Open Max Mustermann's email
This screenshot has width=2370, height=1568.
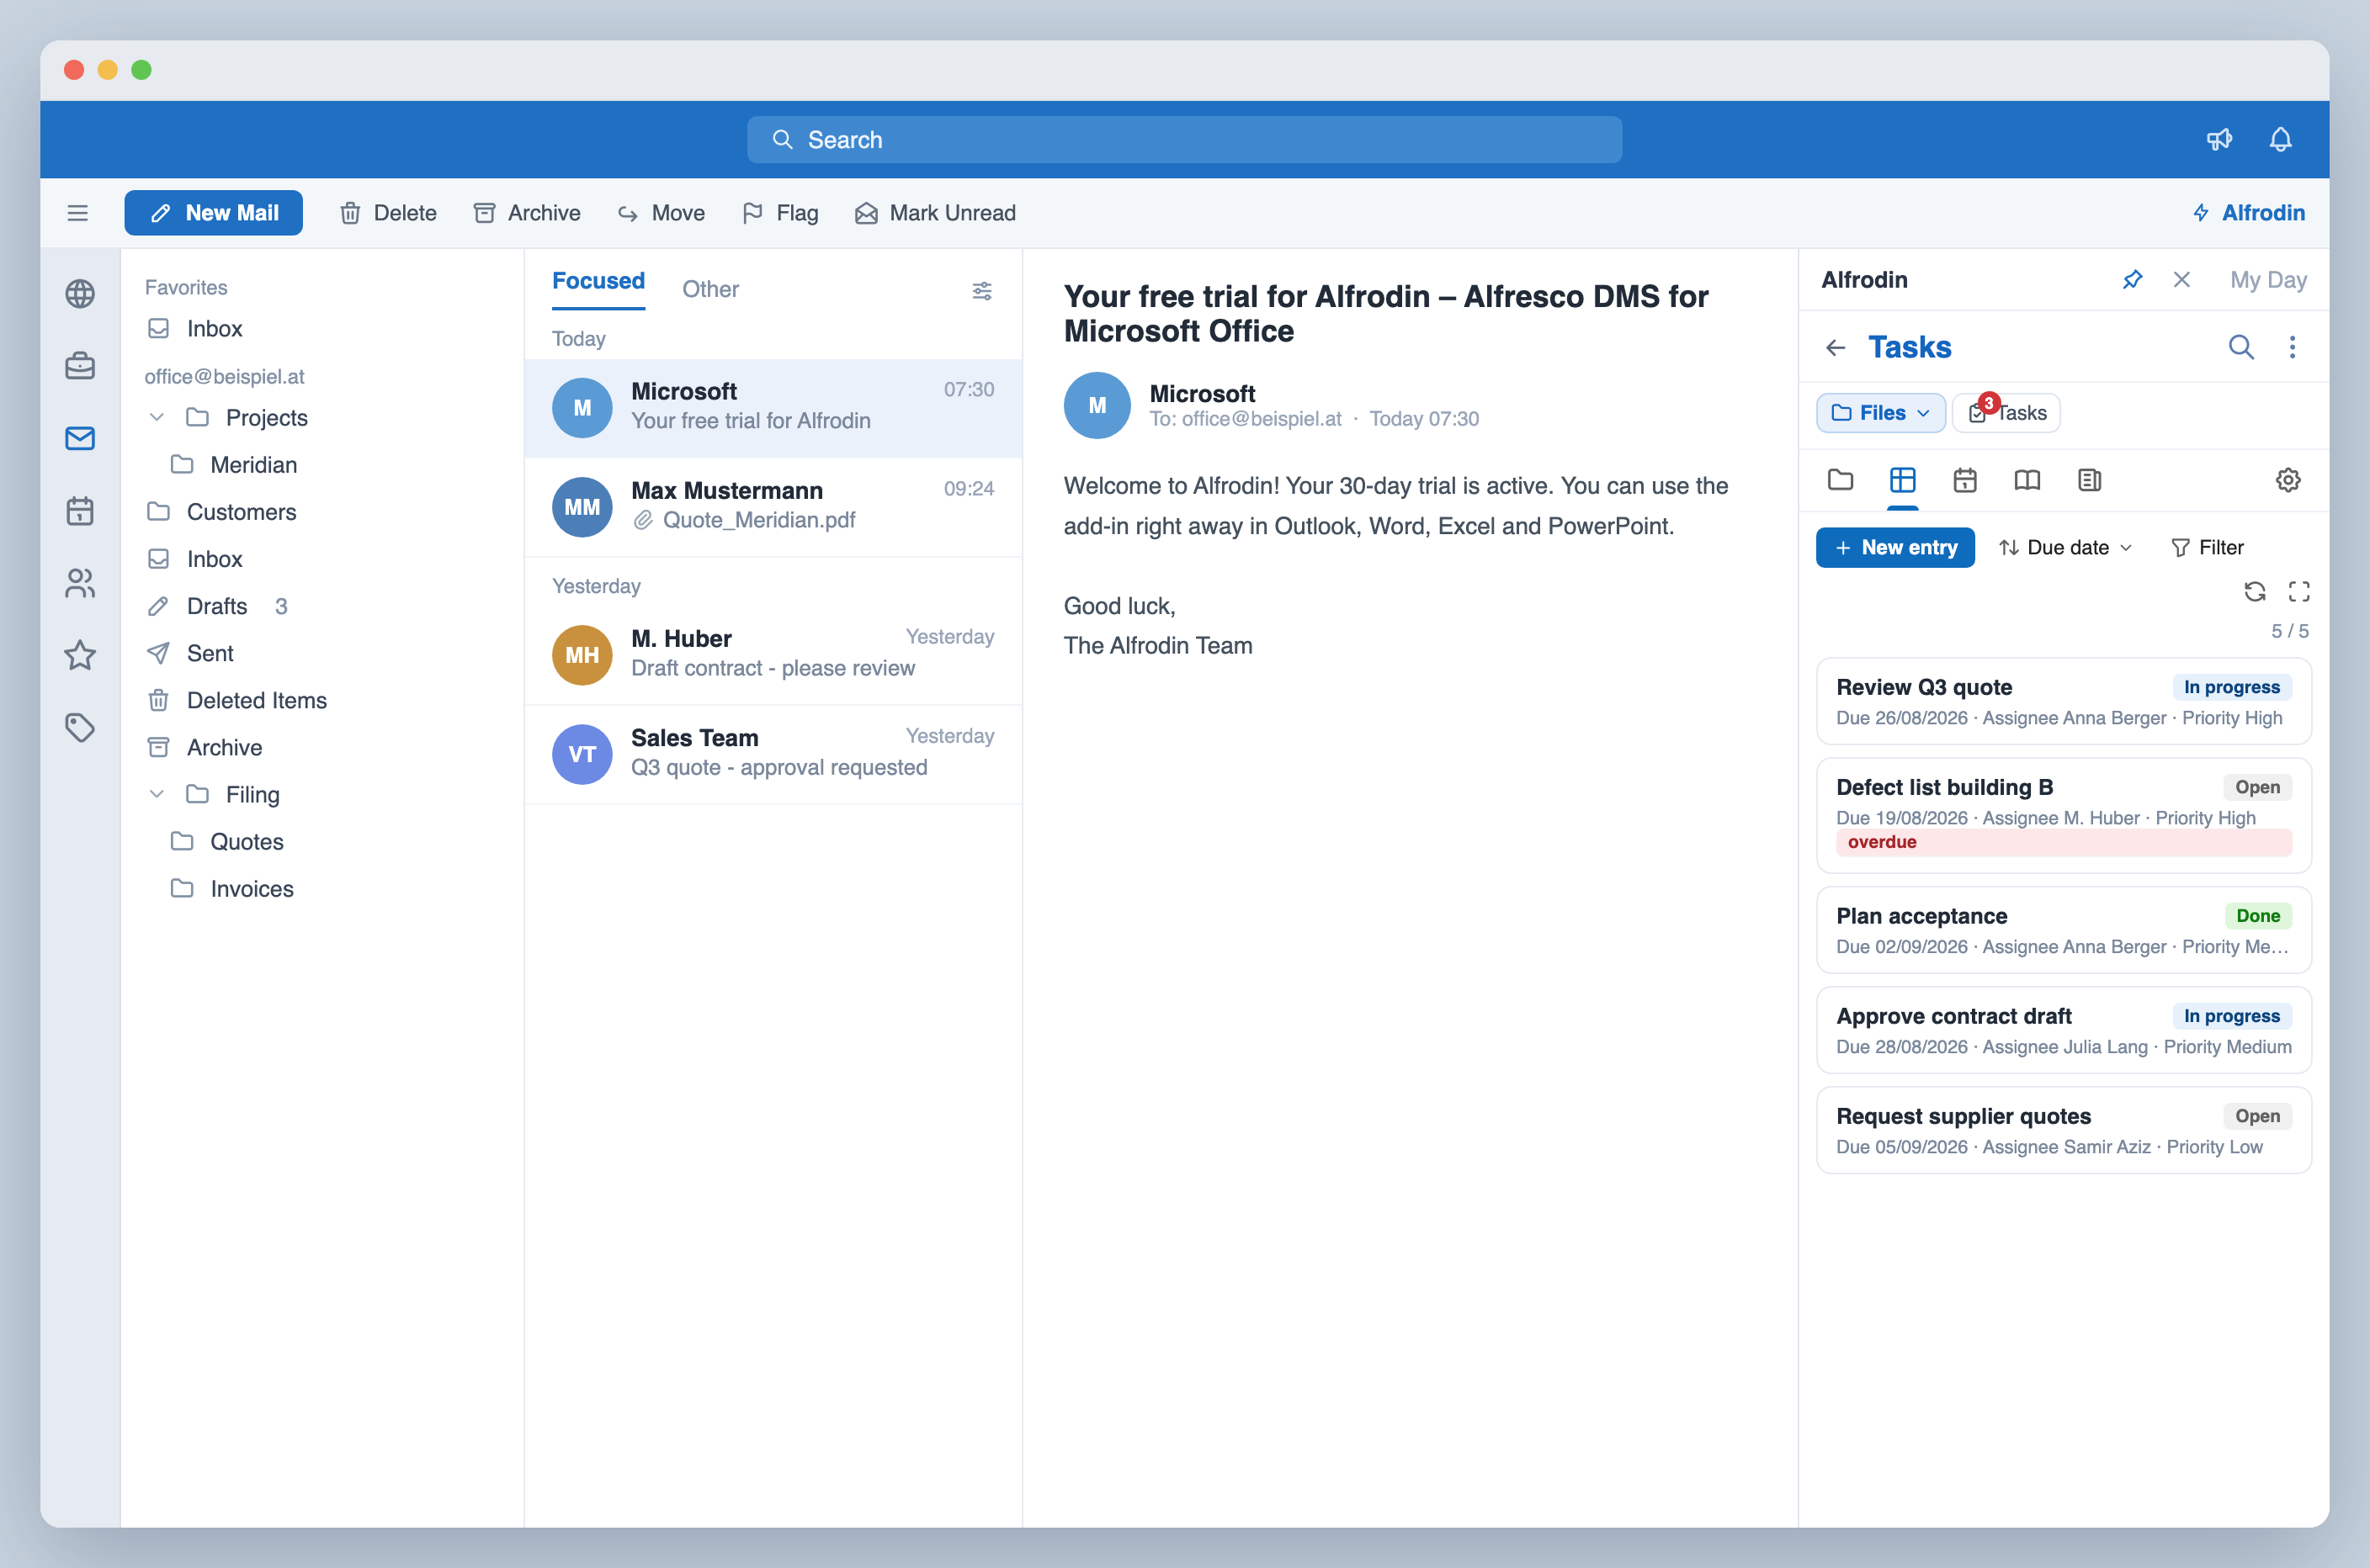pyautogui.click(x=773, y=507)
